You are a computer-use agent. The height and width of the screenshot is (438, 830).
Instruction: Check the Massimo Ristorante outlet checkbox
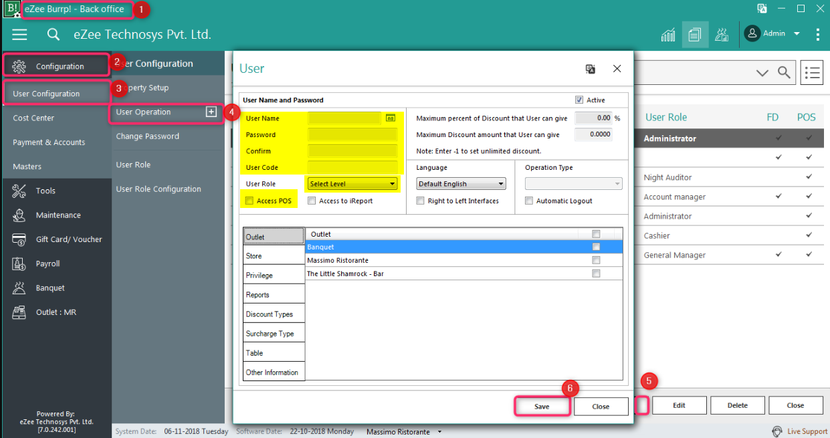596,260
